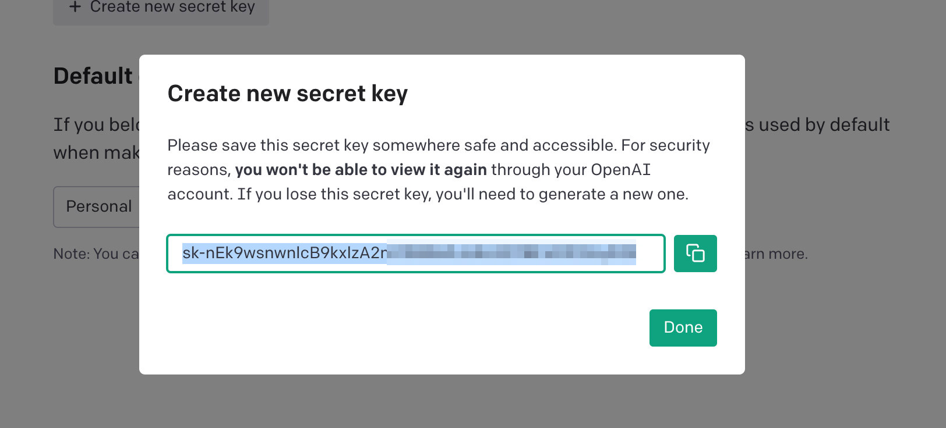Click the dialog title Create new secret key

point(288,94)
